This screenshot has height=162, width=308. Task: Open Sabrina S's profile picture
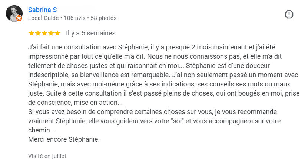click(x=14, y=13)
